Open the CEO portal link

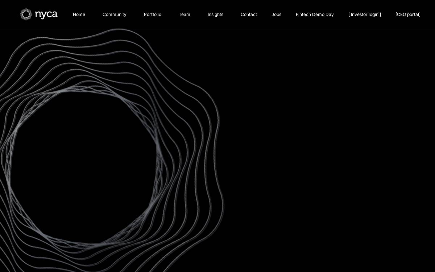(x=408, y=15)
